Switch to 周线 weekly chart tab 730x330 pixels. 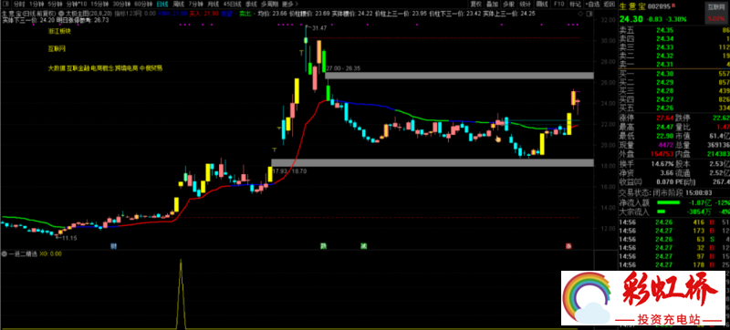pos(178,5)
